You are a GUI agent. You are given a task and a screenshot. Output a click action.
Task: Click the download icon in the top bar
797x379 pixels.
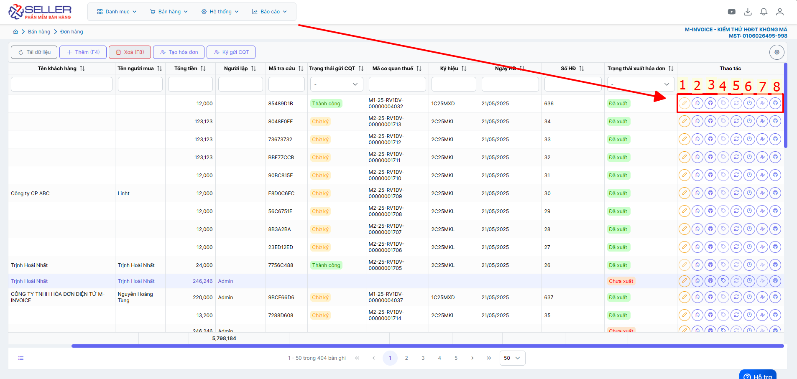click(x=748, y=12)
